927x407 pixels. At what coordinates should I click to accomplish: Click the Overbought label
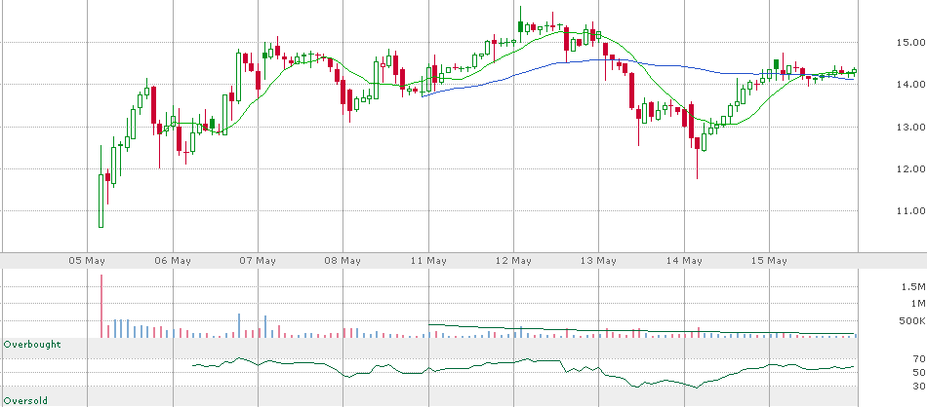32,344
